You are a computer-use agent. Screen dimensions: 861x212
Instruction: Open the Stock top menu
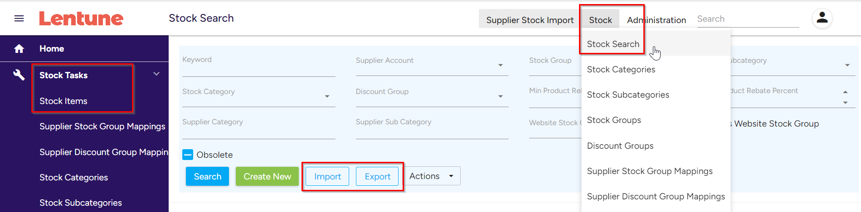600,20
